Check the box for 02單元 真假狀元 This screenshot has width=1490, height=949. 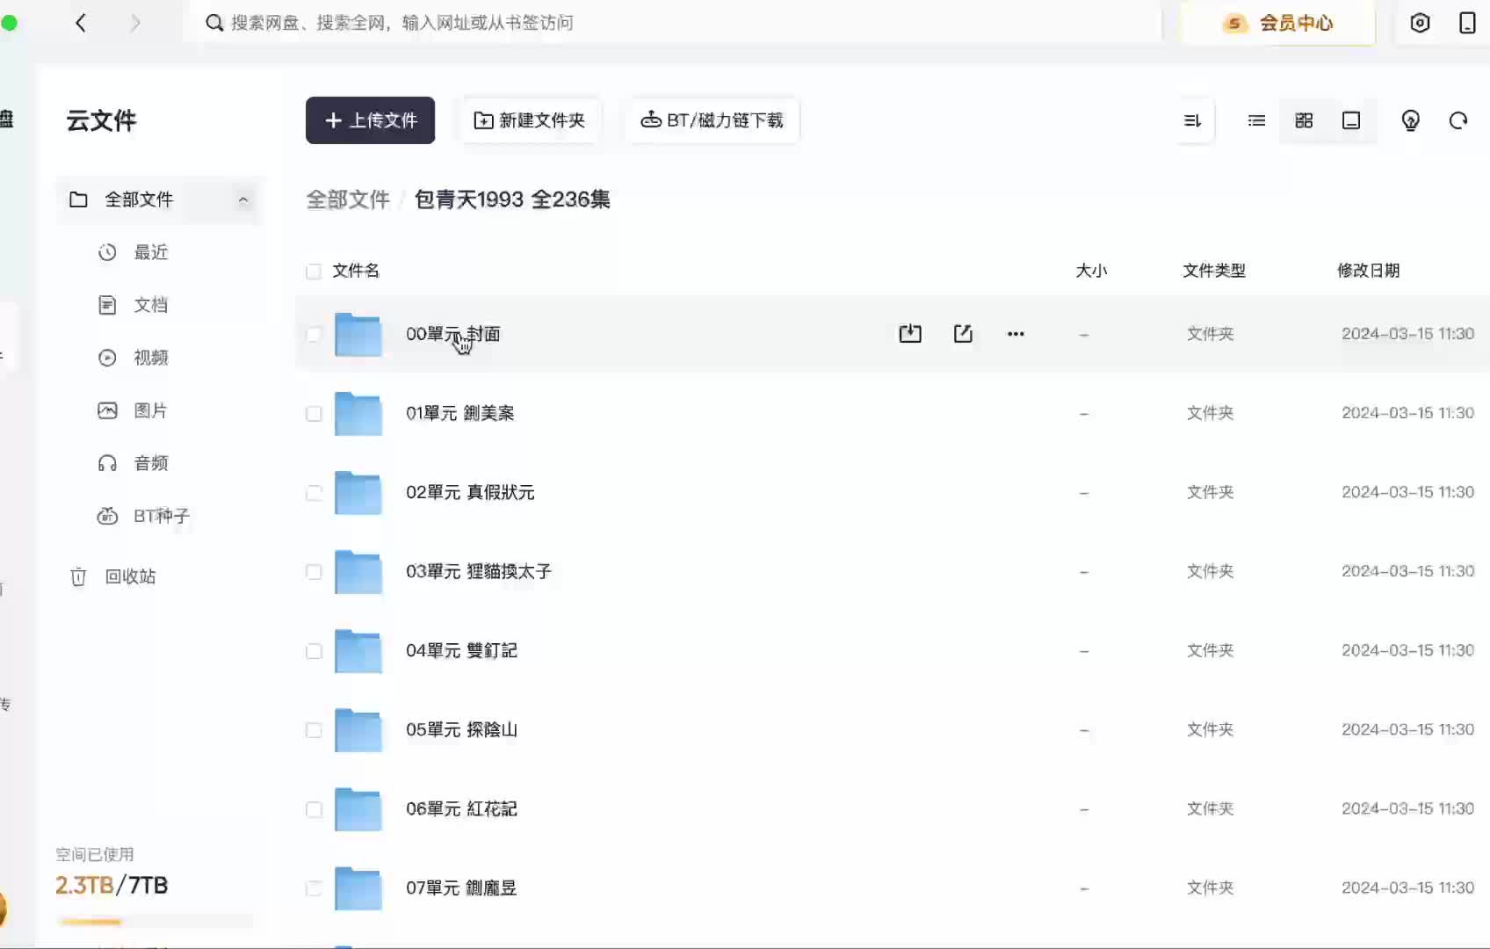pyautogui.click(x=314, y=492)
